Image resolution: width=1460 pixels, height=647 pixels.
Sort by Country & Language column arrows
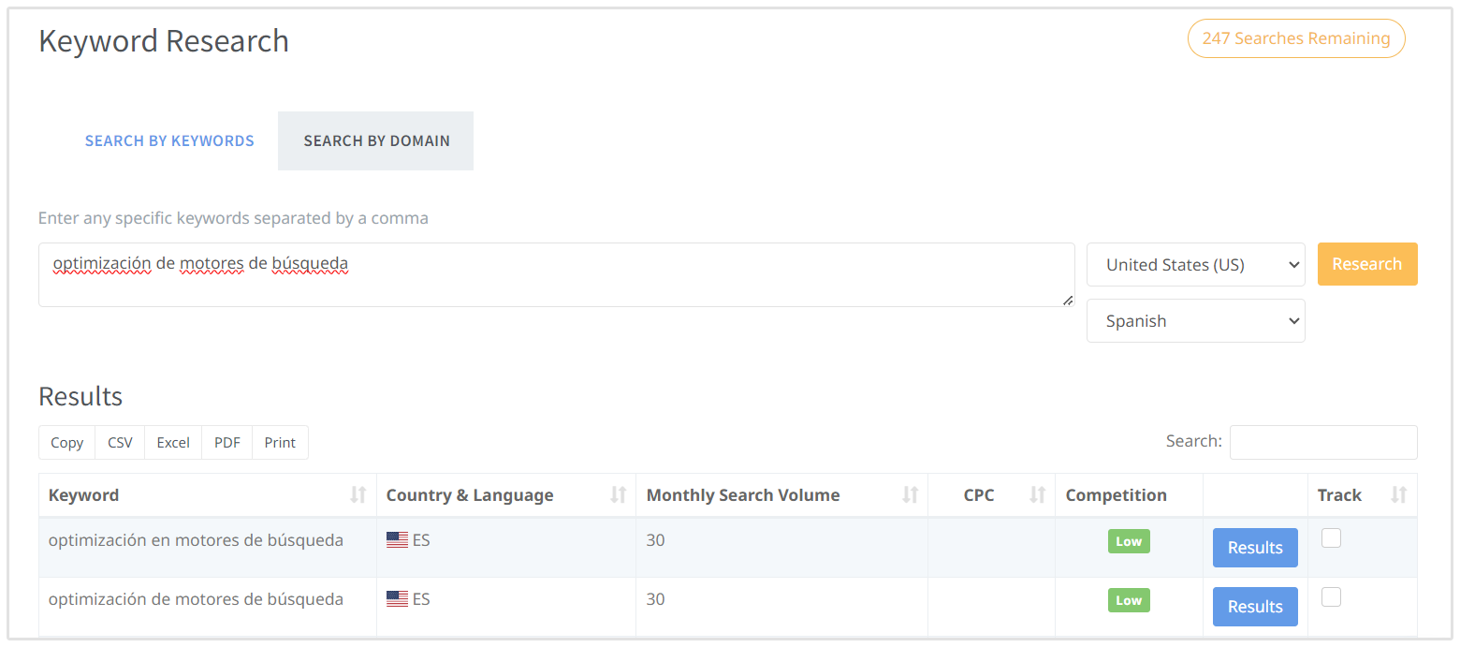coord(618,495)
